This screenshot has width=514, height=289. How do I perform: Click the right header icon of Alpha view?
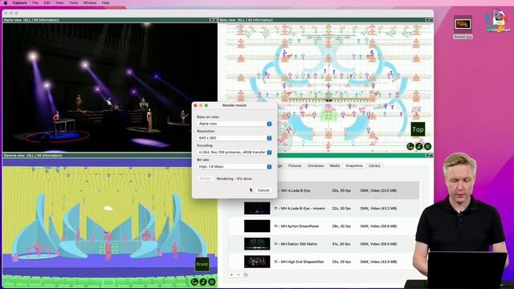tap(215, 20)
